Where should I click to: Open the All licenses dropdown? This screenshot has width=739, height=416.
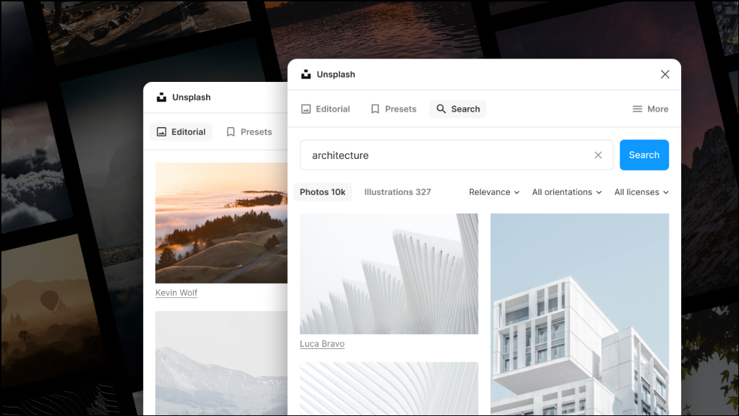pyautogui.click(x=641, y=192)
